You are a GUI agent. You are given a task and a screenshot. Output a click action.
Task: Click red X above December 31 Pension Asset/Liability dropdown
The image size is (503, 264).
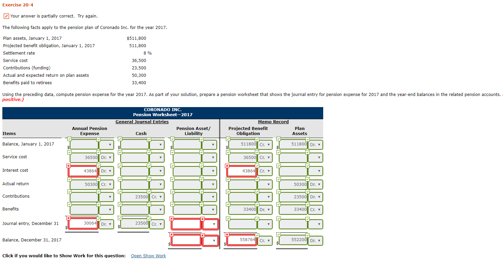(x=202, y=235)
